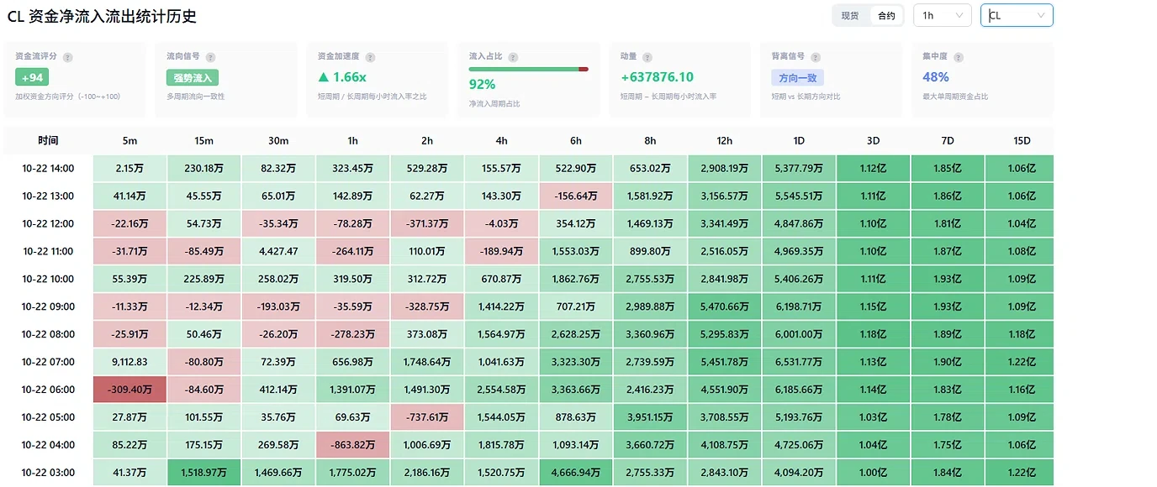Show the tooltip icon next to 动量

(x=647, y=57)
